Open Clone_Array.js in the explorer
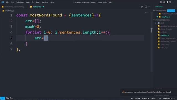 166,29
